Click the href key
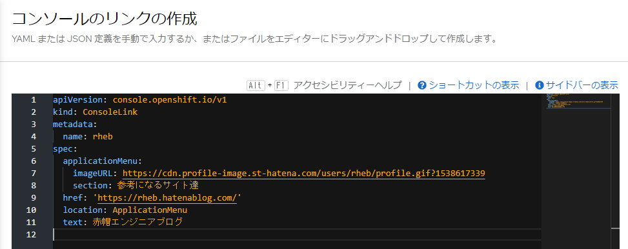 (72, 198)
